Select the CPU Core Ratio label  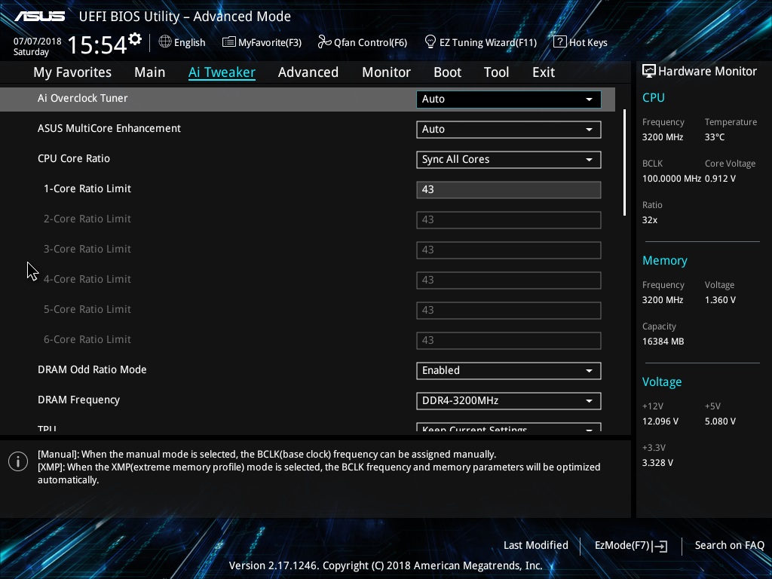pos(74,158)
